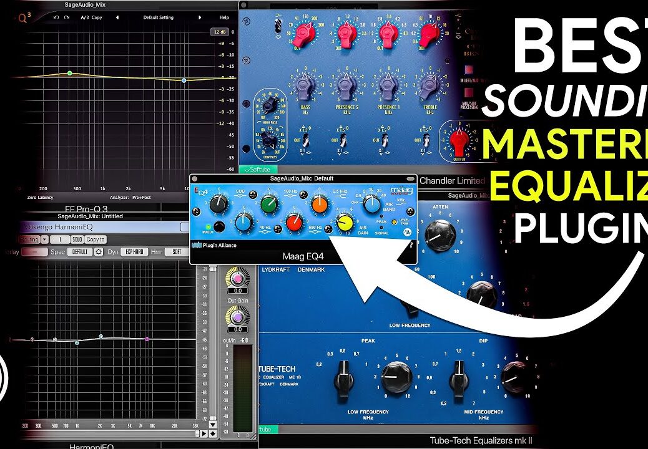Screen dimensions: 648x449
Task: Open the Zero Latency processing mode menu
Action: coord(40,197)
